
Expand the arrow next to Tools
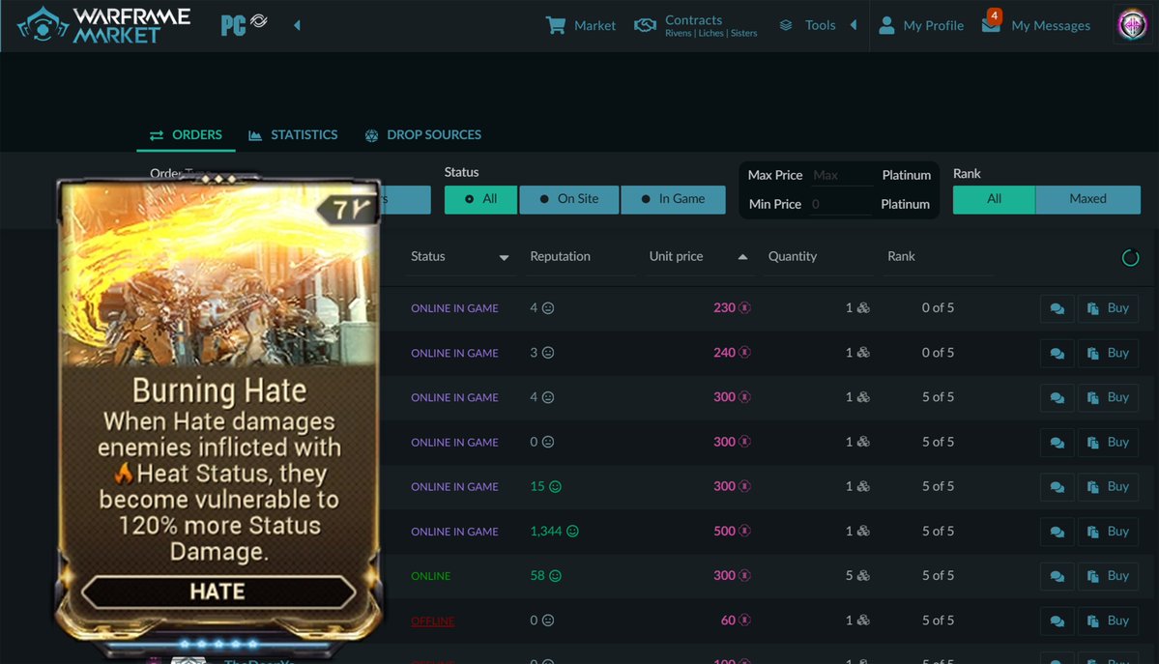(854, 25)
